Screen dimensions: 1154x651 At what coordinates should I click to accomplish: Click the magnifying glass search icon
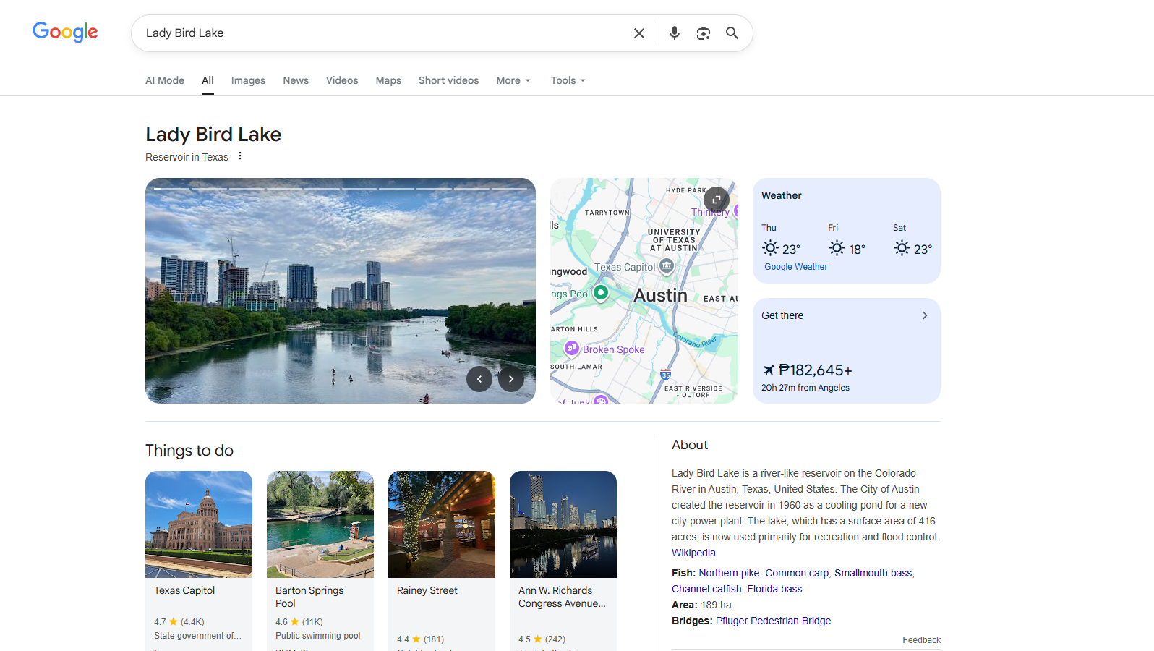click(x=732, y=33)
